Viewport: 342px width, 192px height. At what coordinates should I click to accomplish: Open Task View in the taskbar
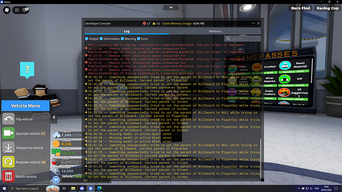64,189
